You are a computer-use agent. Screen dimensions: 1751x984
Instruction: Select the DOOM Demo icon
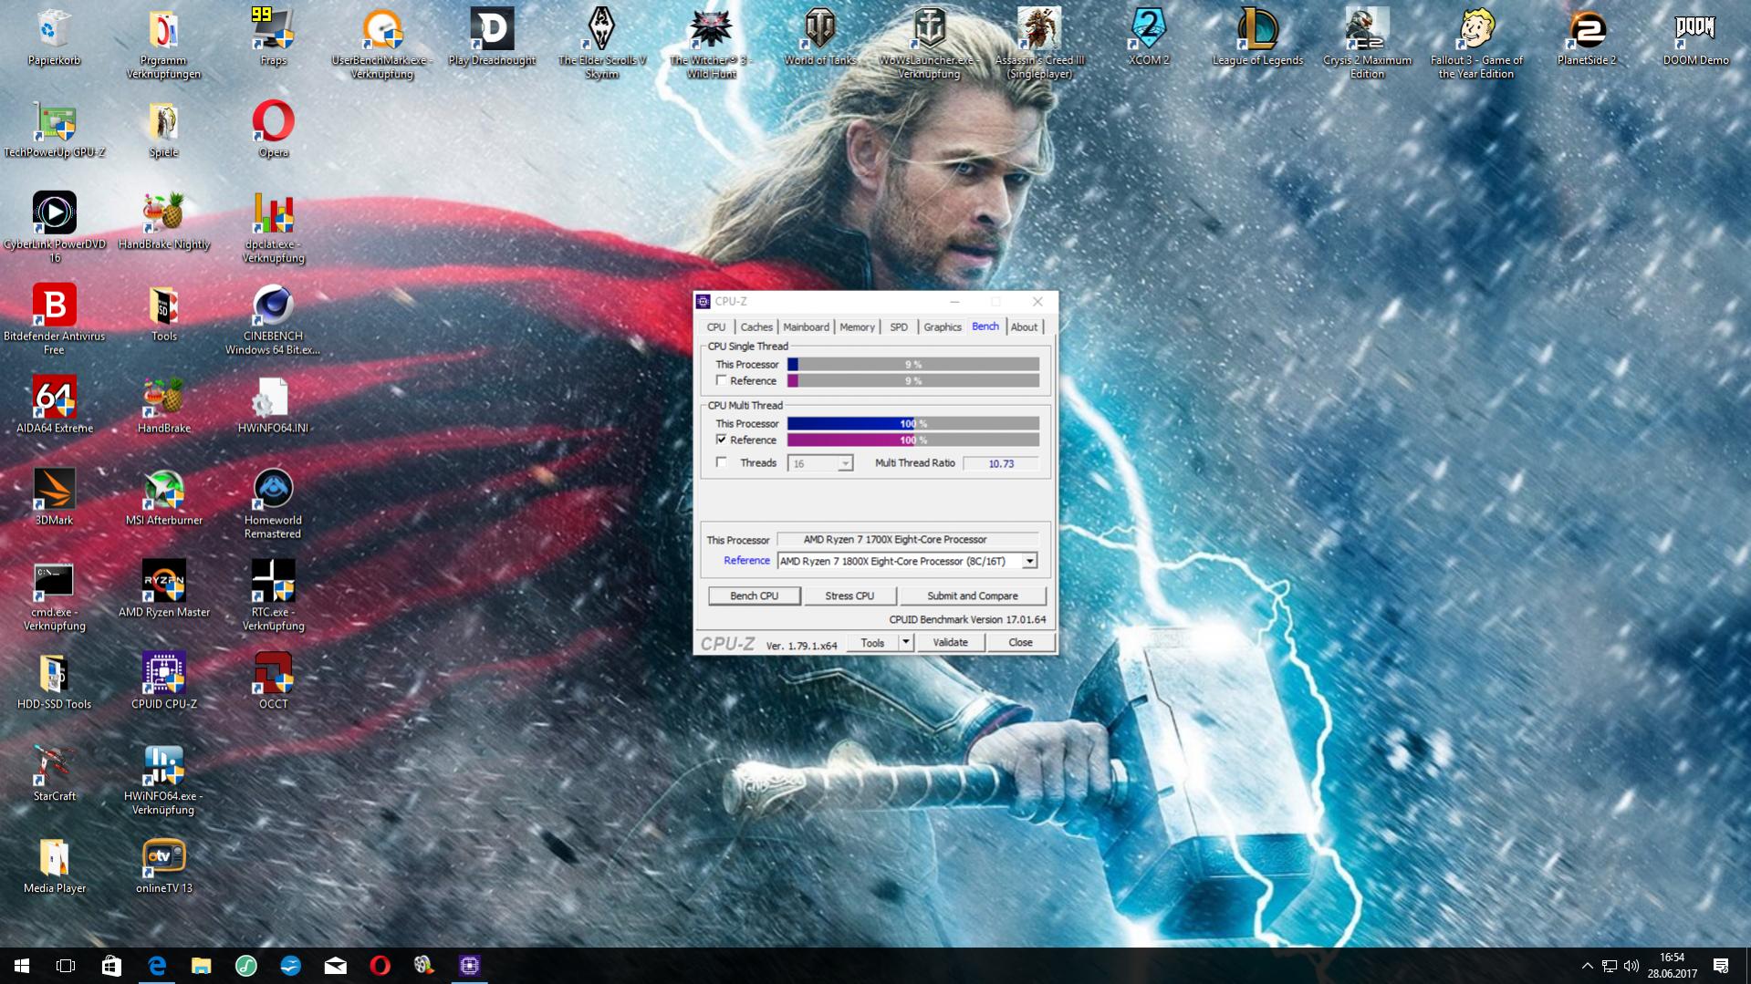1695,39
